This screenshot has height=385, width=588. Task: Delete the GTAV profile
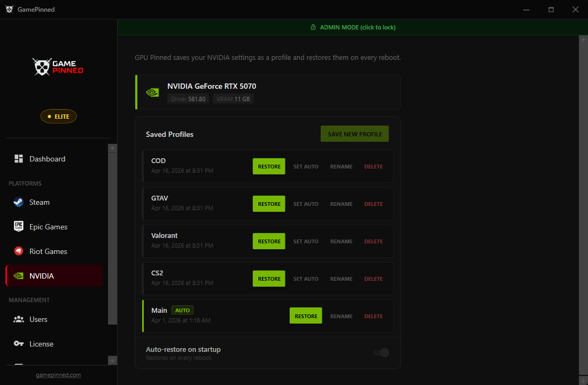click(x=373, y=204)
